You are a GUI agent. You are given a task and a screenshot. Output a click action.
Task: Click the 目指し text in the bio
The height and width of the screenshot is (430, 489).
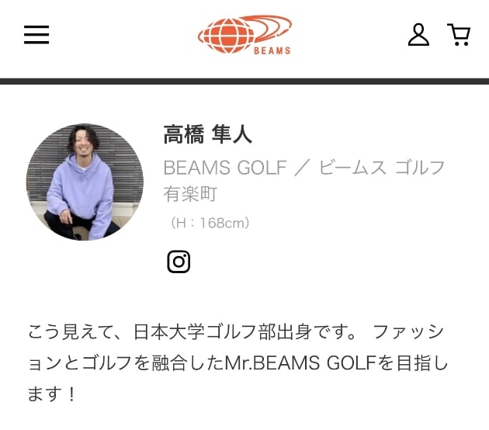click(x=422, y=363)
